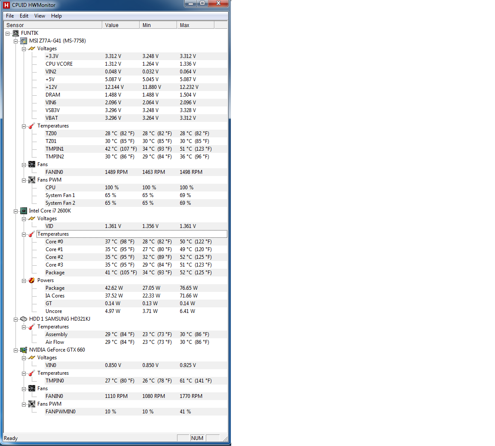Collapse the GPU Fans PWM group

point(24,404)
